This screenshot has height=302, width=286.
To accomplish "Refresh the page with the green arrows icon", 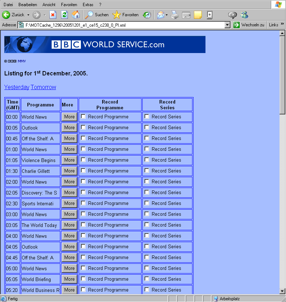I will [64, 15].
